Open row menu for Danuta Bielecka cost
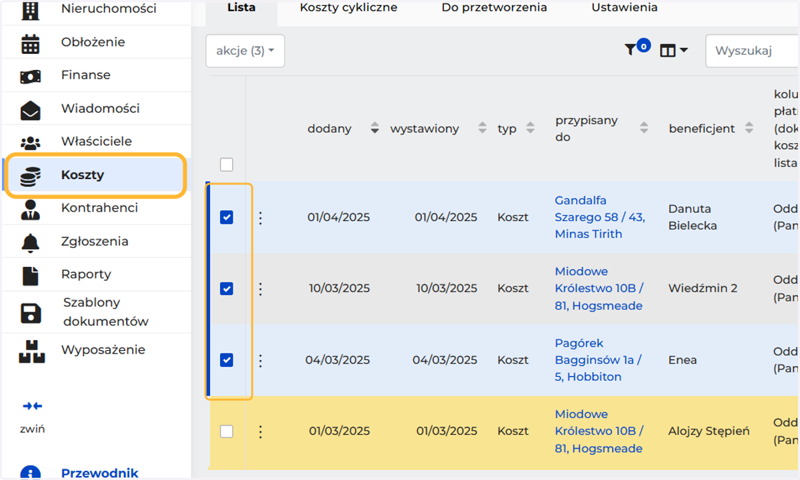 [x=261, y=218]
